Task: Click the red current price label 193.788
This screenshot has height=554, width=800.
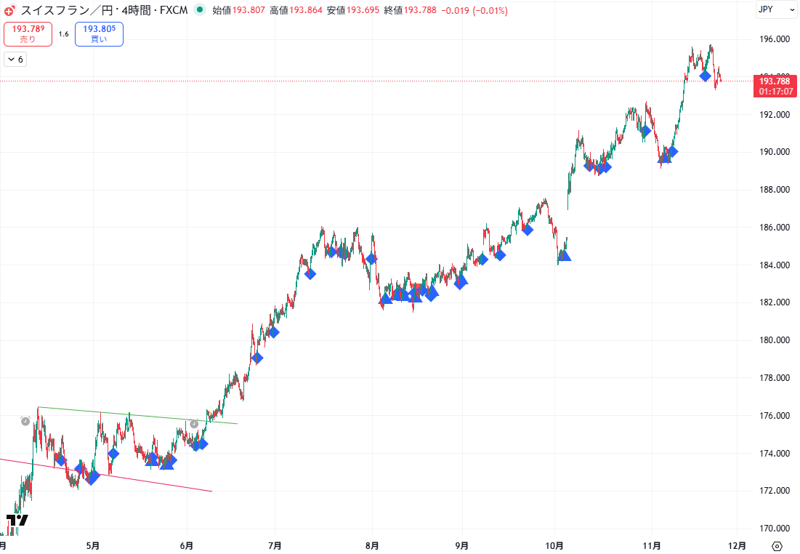Action: [x=775, y=81]
